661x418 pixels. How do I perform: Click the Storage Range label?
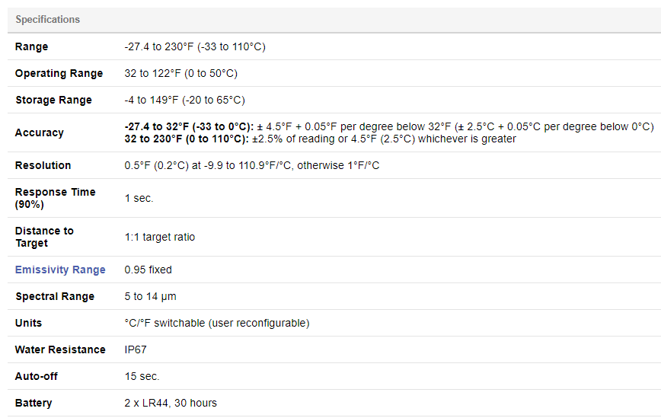pos(53,100)
